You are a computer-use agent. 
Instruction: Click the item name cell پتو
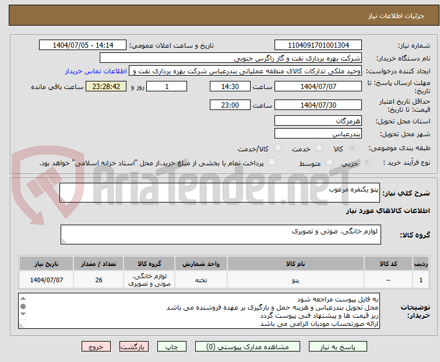point(295,279)
